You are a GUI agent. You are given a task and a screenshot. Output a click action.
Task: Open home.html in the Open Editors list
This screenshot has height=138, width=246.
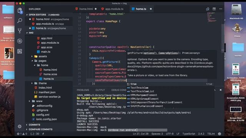[49, 19]
